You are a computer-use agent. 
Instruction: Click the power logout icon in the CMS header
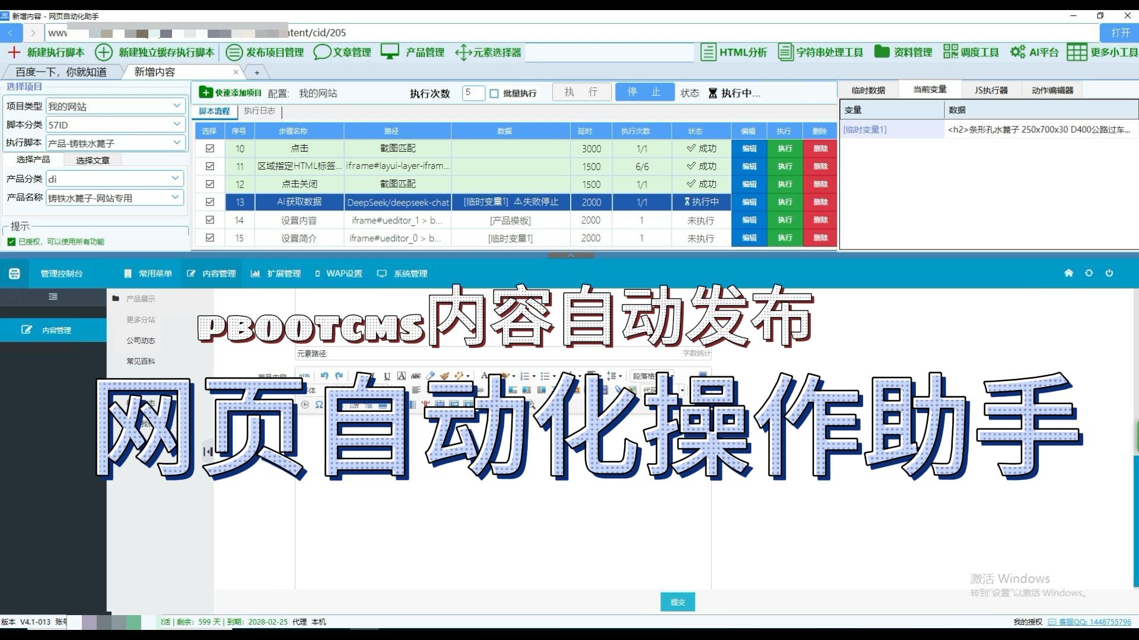coord(1109,273)
